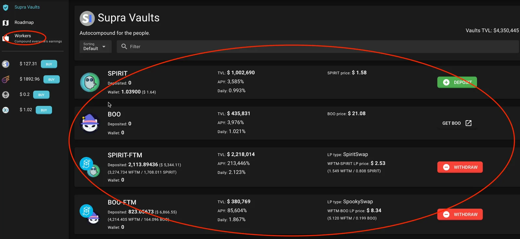This screenshot has width=520, height=239.
Task: Click the BOO-FTM pair token icon
Action: pos(90,214)
